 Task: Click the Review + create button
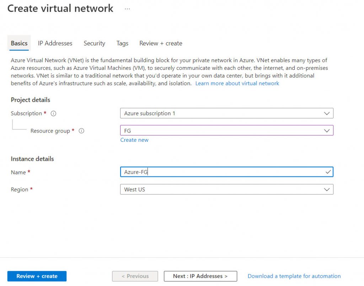[x=37, y=276]
